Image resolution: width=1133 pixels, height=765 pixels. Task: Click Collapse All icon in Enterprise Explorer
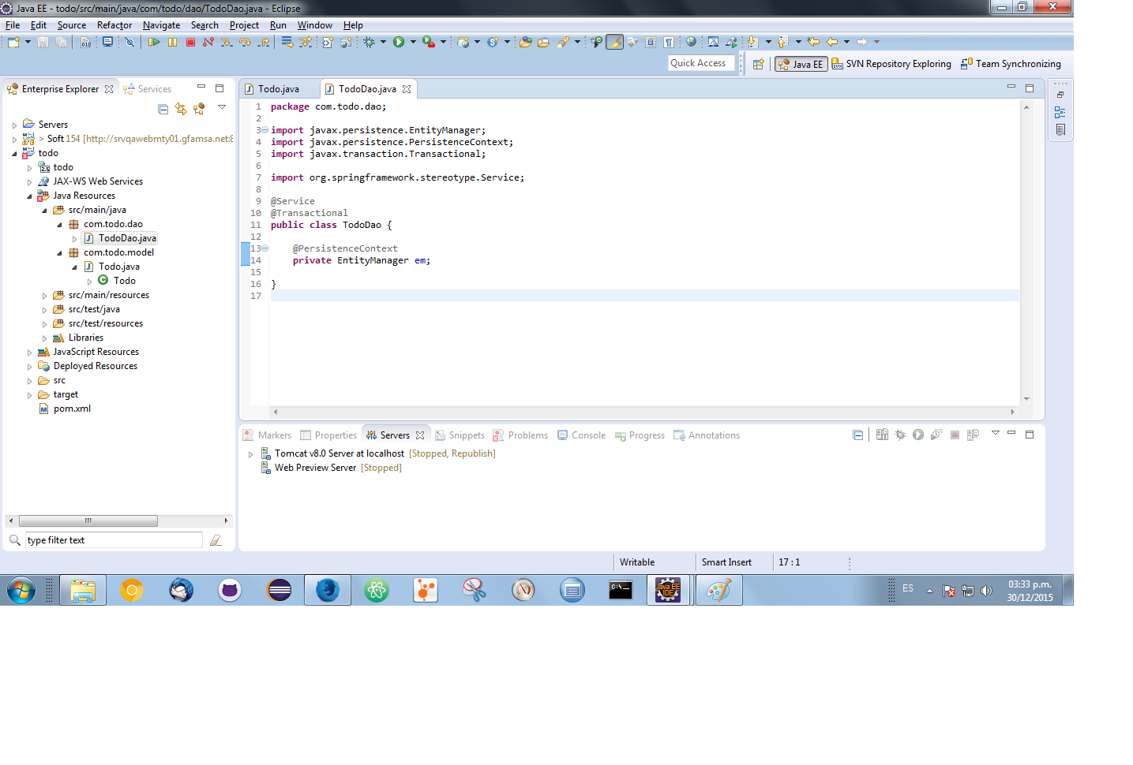[x=163, y=109]
